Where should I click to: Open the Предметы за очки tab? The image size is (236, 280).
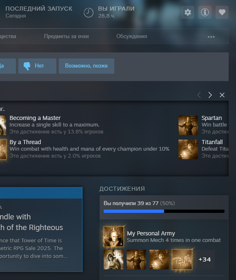point(66,36)
